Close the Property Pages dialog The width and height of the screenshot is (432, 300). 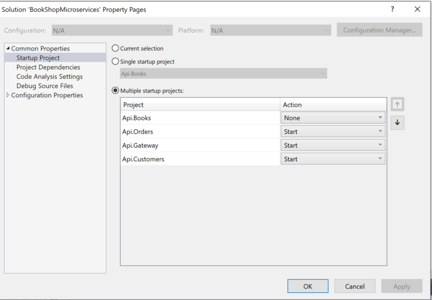coord(417,10)
